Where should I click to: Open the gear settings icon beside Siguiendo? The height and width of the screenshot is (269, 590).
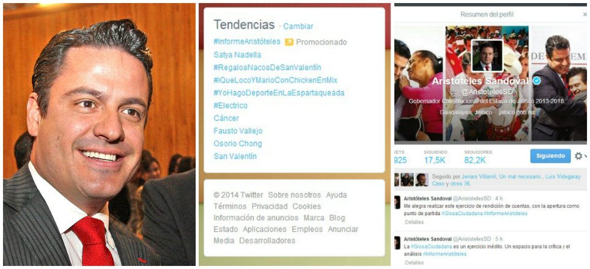[x=578, y=156]
